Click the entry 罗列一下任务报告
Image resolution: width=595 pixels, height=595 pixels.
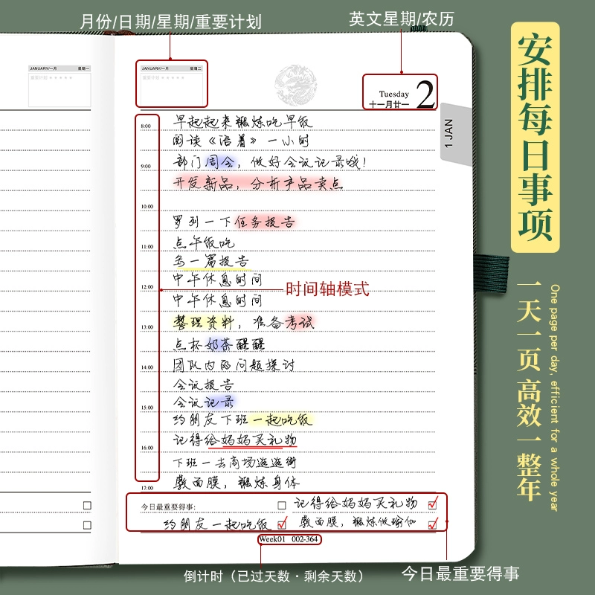click(x=234, y=222)
